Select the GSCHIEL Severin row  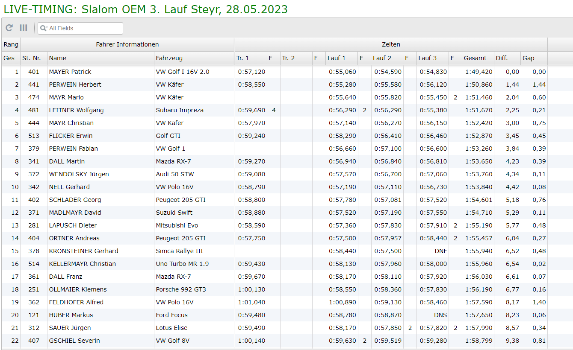[74, 341]
